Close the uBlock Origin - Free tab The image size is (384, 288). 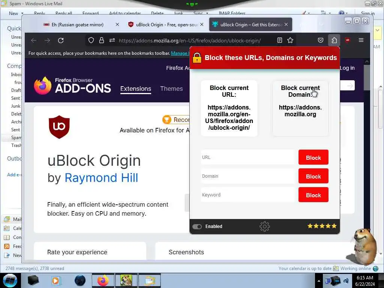pos(201,24)
